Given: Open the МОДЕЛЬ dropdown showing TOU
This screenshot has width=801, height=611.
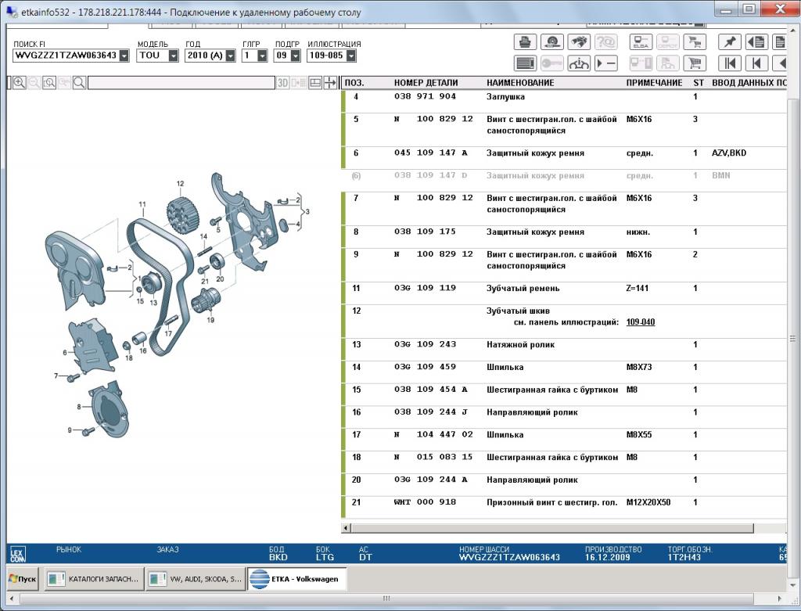Looking at the screenshot, I should [173, 56].
